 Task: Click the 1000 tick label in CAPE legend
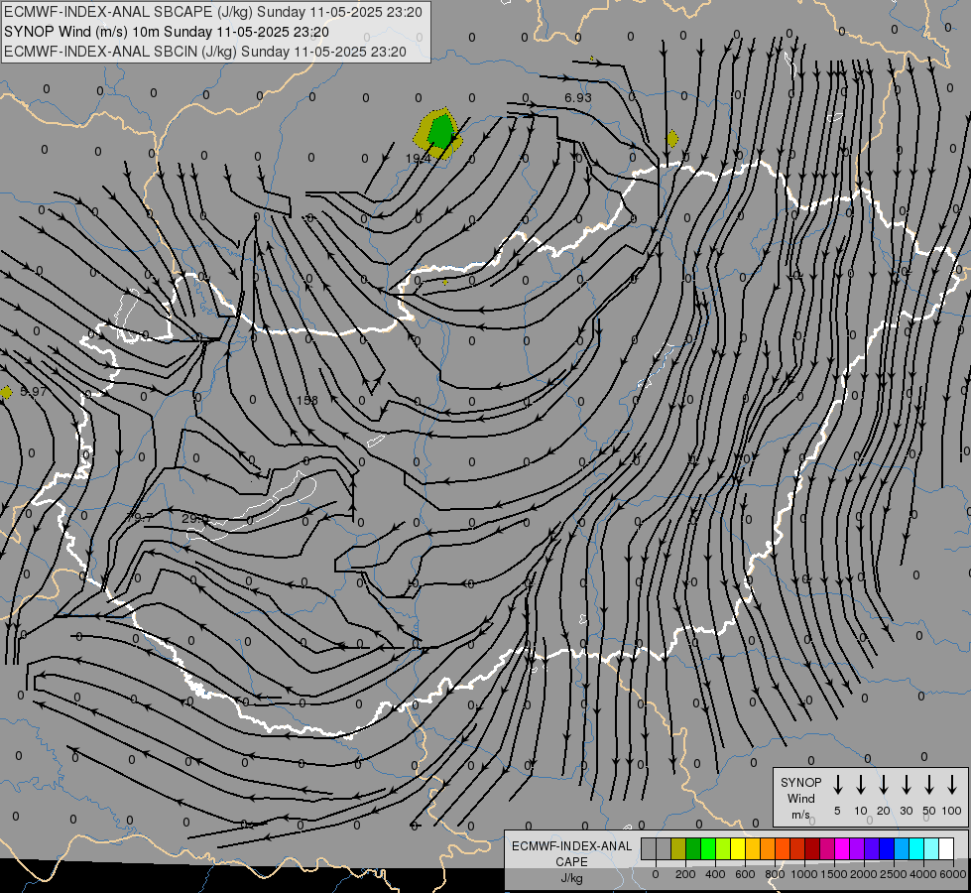803,874
